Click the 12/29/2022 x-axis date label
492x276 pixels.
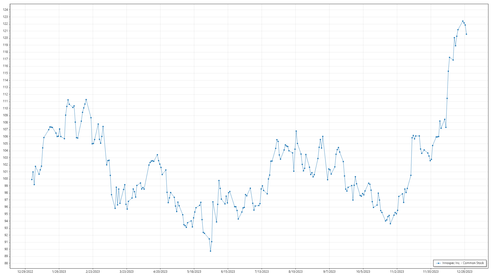pos(25,272)
